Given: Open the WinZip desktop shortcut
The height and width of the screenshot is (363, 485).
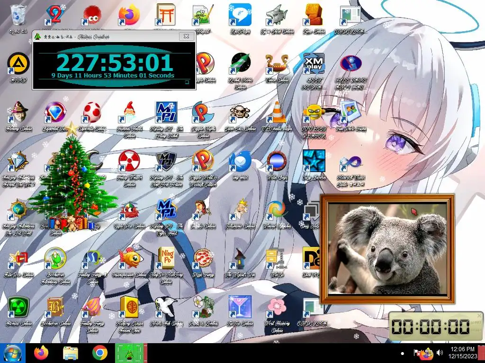Looking at the screenshot, I should click(x=277, y=259).
